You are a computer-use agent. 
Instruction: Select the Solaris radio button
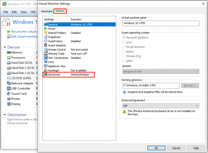click(x=124, y=51)
